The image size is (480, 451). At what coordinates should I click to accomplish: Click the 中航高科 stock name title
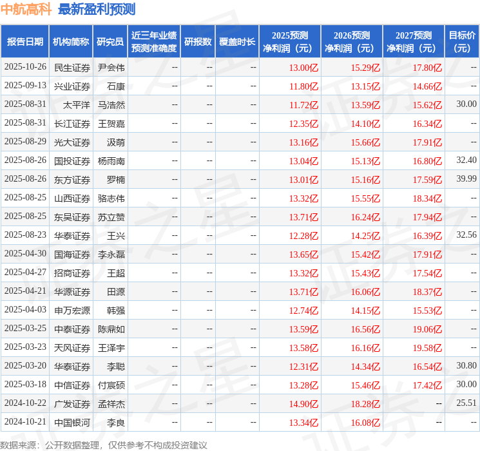pyautogui.click(x=26, y=9)
